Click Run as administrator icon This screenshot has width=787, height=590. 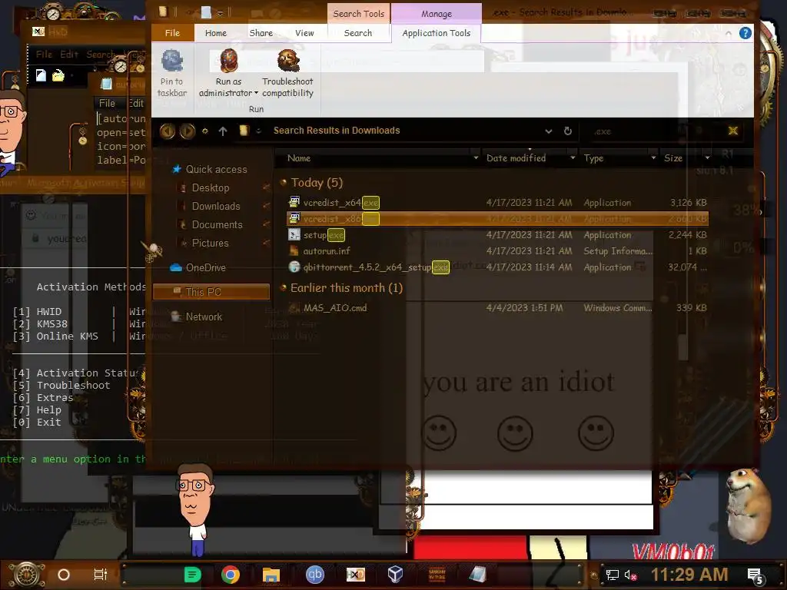click(228, 61)
